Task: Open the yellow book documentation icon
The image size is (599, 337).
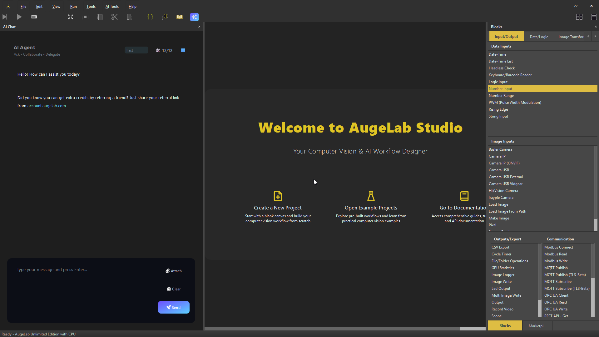Action: [180, 17]
